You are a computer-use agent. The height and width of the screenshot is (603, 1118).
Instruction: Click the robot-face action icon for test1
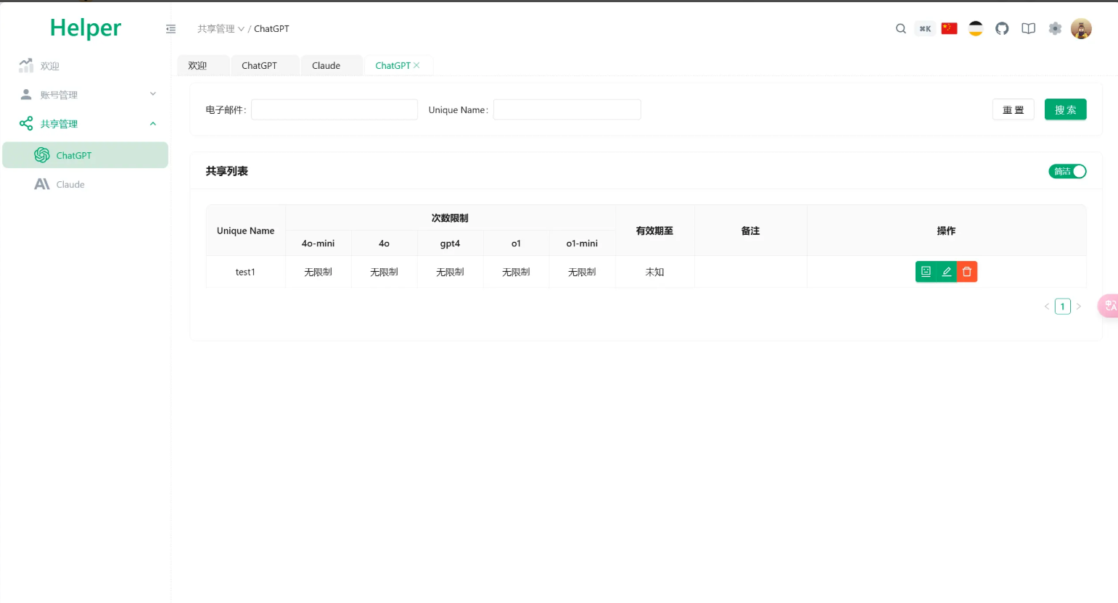tap(926, 272)
